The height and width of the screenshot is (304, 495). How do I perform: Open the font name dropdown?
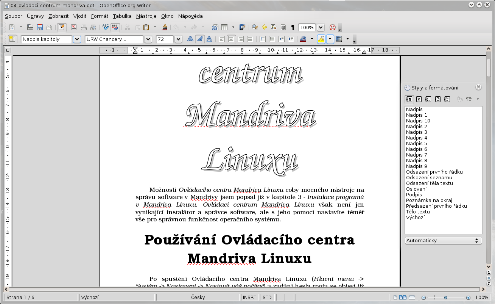[x=148, y=39]
